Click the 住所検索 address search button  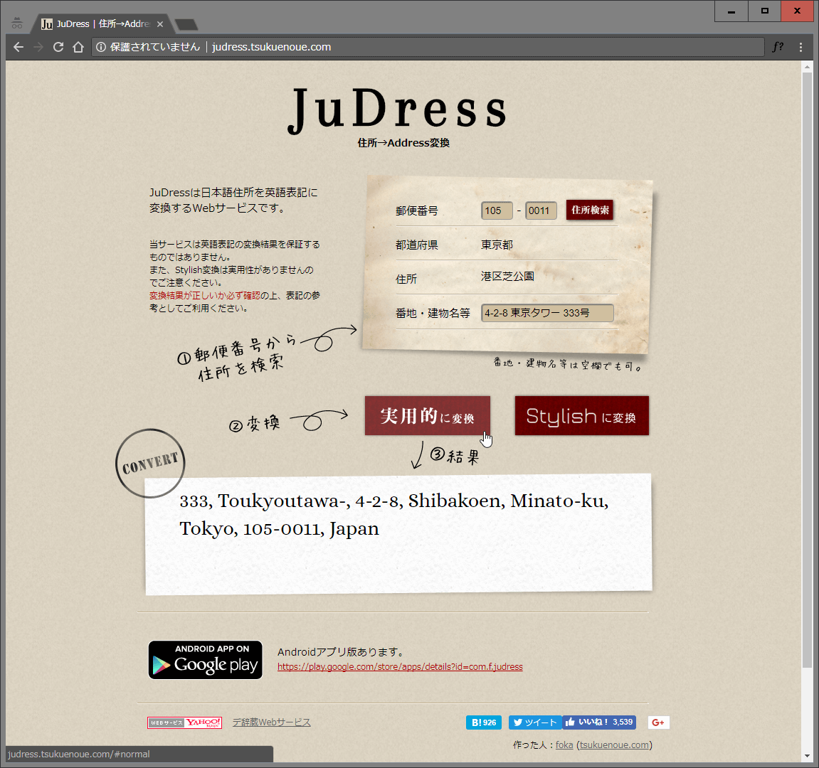590,210
